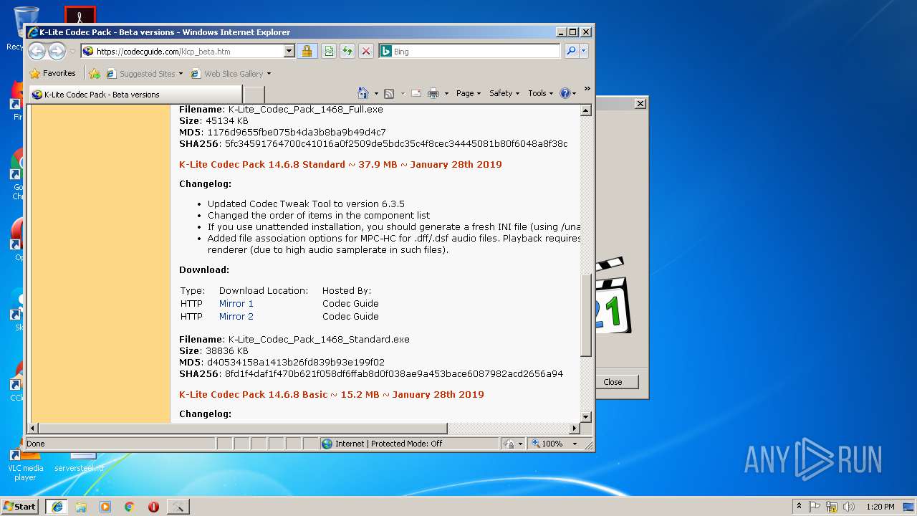Click the red Stop loading icon
Screen dimensions: 917x516
coord(366,51)
